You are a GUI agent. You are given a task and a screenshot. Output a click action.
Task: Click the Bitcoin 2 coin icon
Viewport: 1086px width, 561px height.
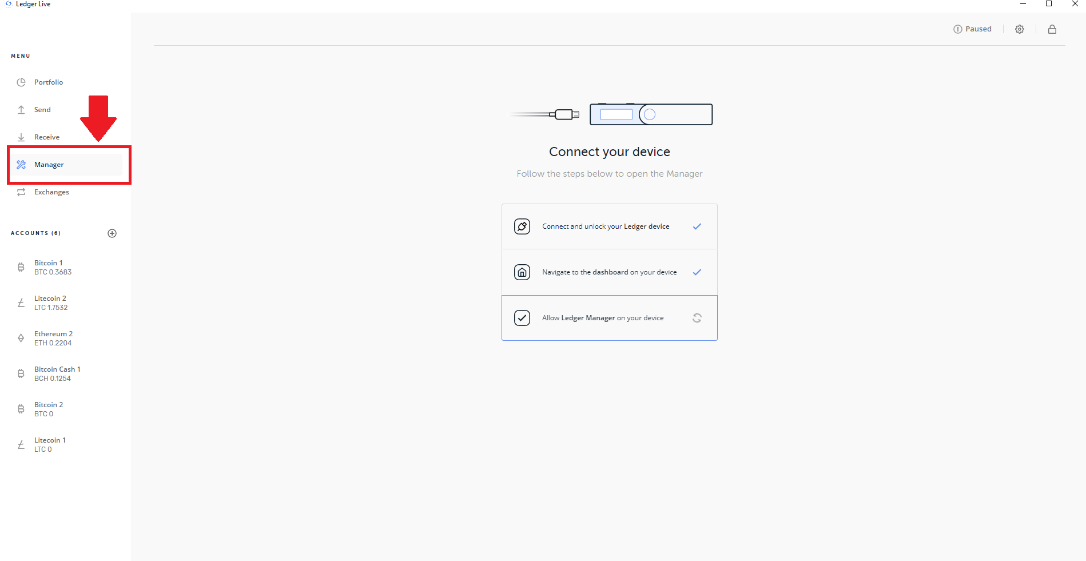tap(21, 409)
